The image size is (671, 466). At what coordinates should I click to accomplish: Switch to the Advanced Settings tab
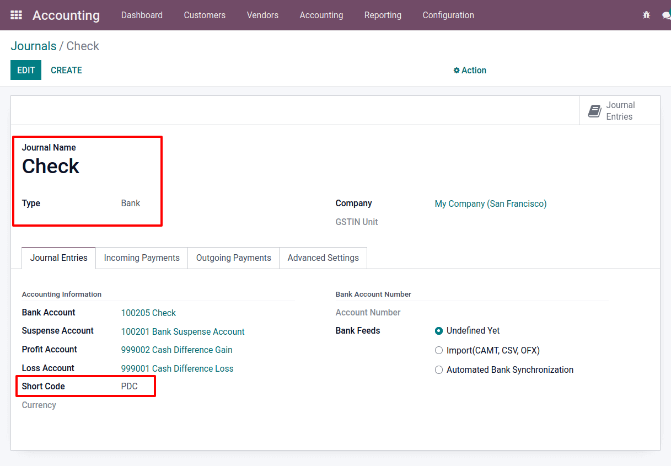coord(323,258)
